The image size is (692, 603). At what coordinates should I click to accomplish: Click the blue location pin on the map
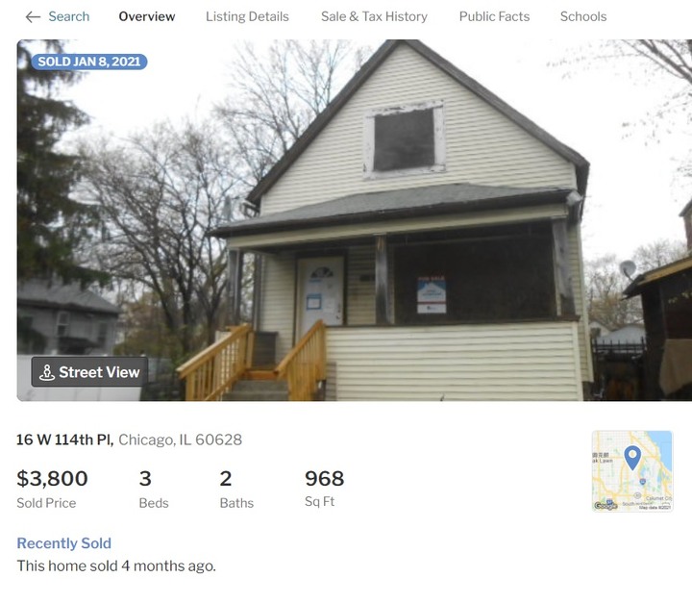click(x=632, y=457)
